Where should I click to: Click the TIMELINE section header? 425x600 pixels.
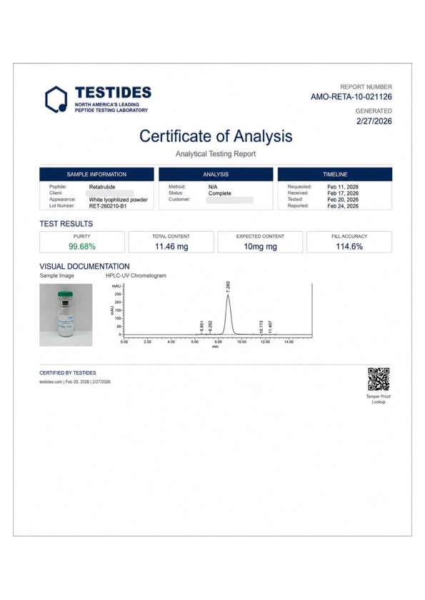click(x=335, y=174)
